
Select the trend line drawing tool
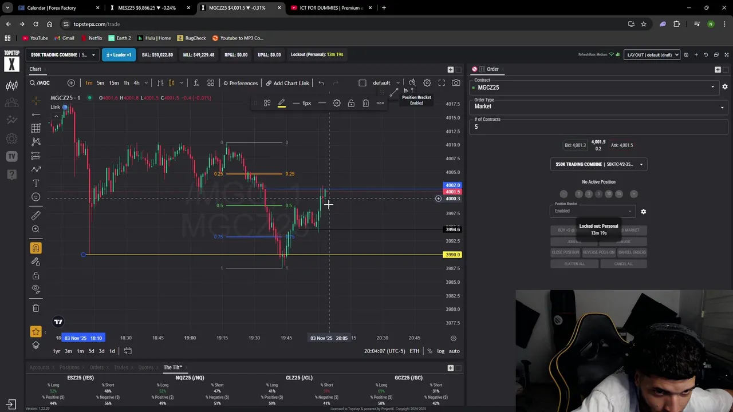tap(36, 114)
